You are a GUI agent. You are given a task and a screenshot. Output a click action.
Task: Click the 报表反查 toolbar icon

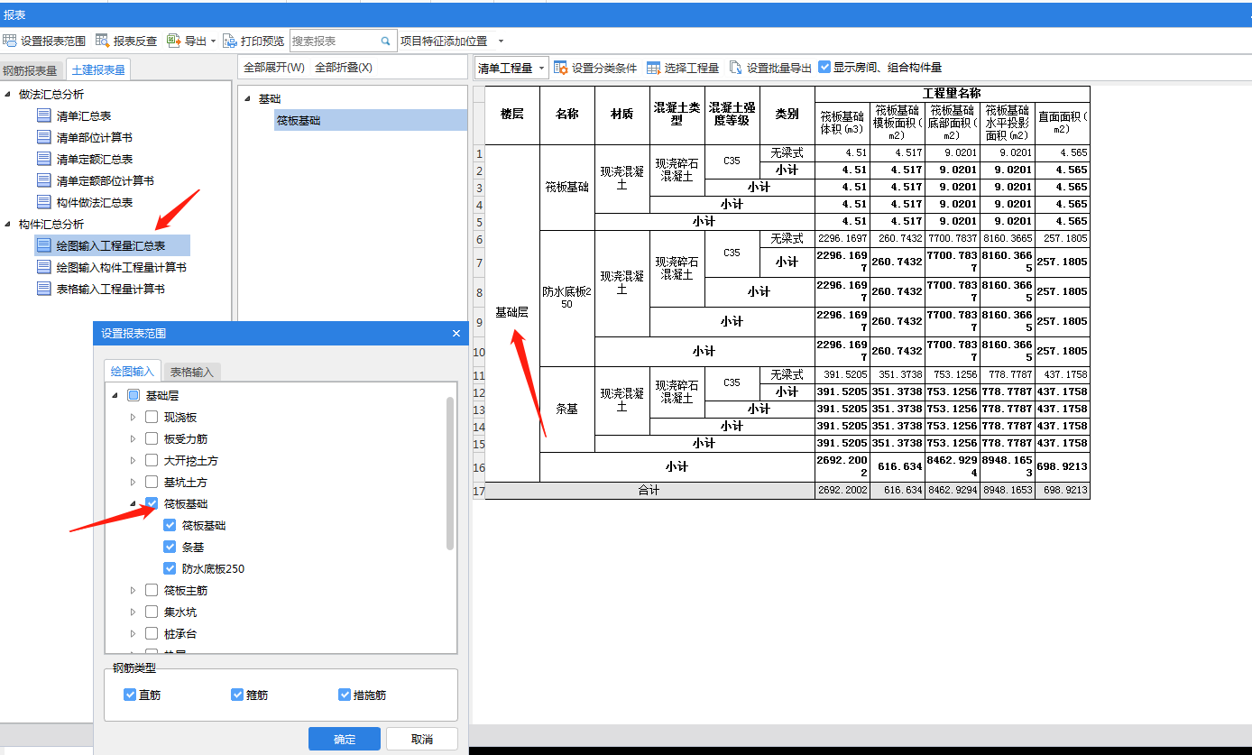(x=102, y=41)
